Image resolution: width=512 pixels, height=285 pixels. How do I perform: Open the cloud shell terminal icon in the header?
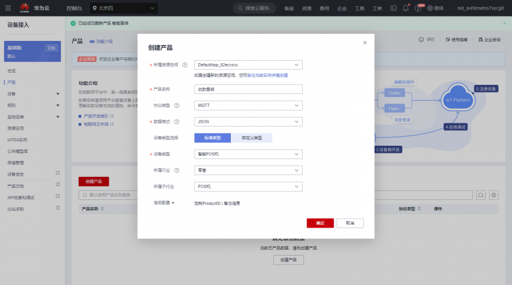(394, 8)
